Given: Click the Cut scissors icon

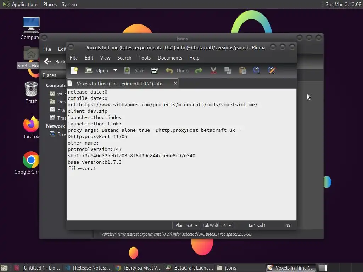Looking at the screenshot, I should click(213, 70).
